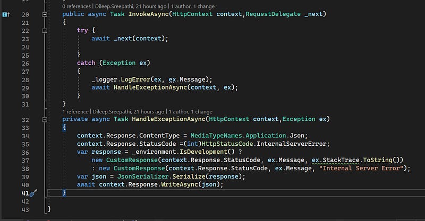This screenshot has height=221, width=425.
Task: Open the '1 reference' CodeLens link
Action: (x=75, y=111)
